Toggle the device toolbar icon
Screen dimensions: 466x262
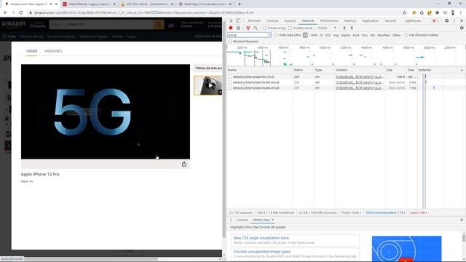tap(238, 20)
